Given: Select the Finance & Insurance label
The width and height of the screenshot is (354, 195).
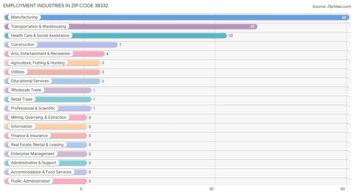Looking at the screenshot, I should (29, 136).
